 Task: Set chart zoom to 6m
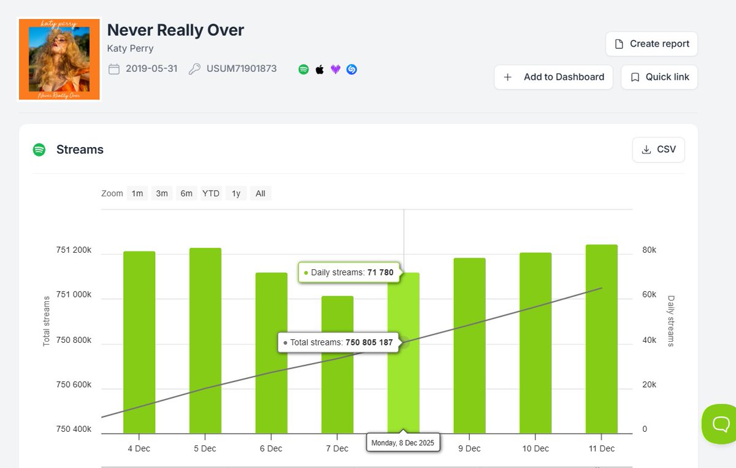pyautogui.click(x=186, y=193)
